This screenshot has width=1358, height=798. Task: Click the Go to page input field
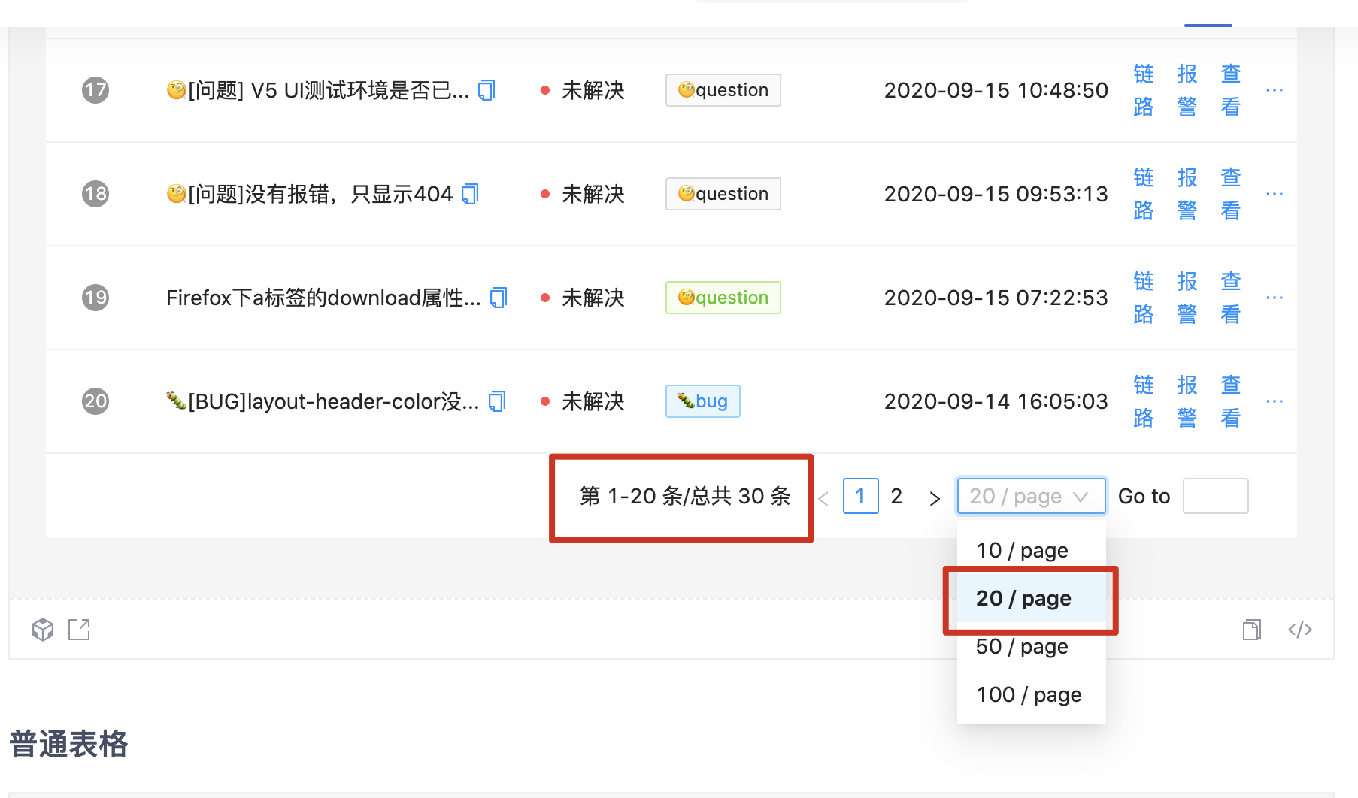(1215, 496)
